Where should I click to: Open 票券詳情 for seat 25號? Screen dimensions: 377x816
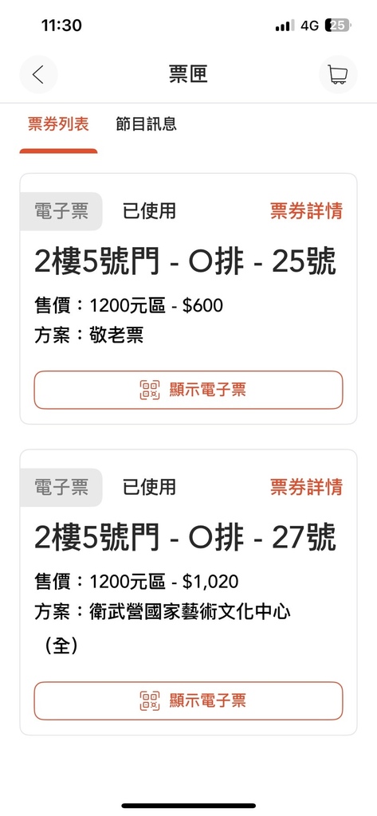coord(306,211)
